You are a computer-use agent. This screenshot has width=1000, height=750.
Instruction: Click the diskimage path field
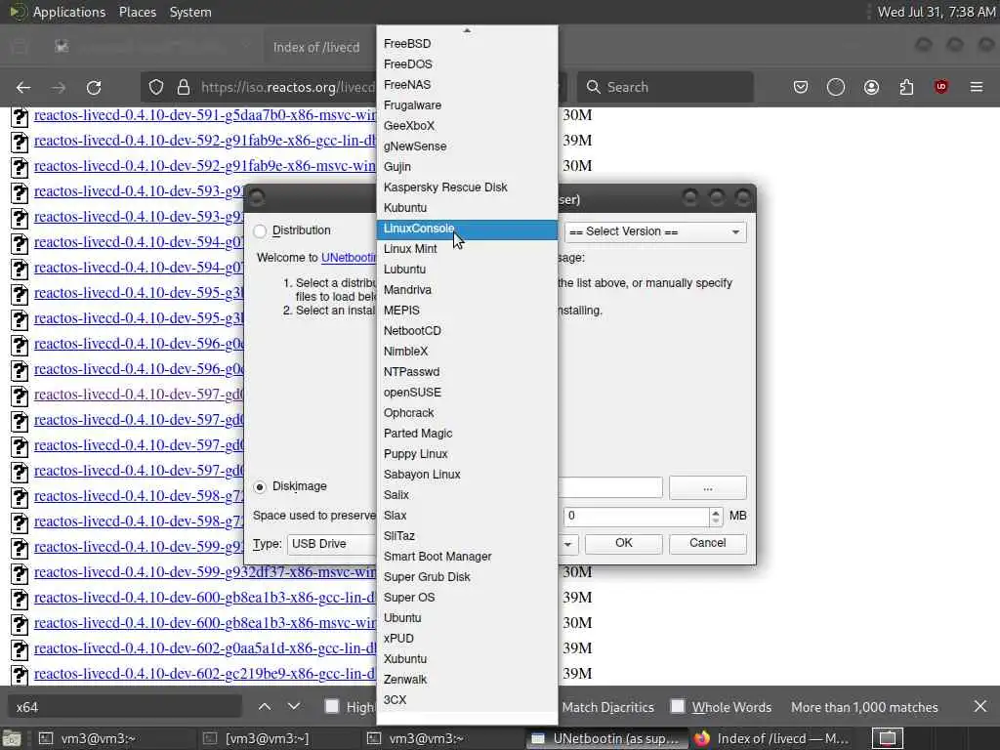[609, 488]
